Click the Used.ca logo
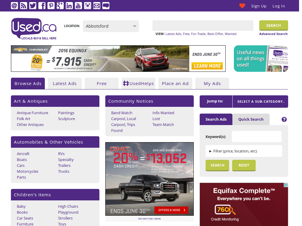302x226 pixels. pyautogui.click(x=34, y=29)
